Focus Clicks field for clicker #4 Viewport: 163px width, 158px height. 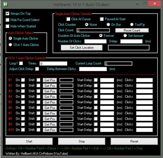tap(144, 97)
